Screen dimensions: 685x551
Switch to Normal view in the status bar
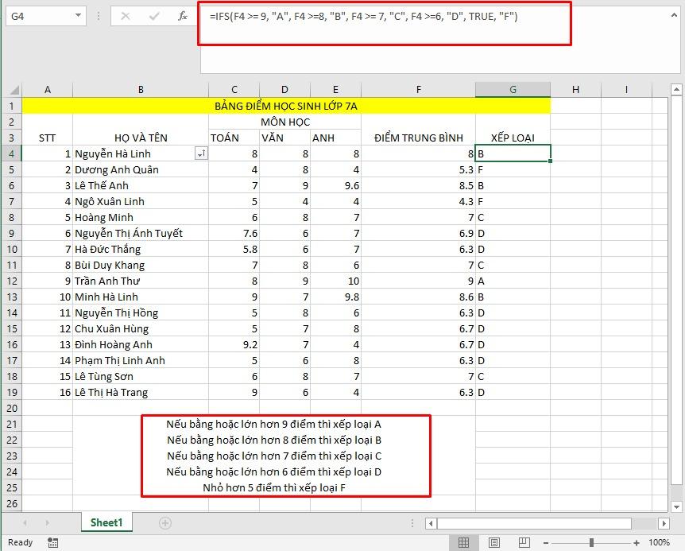[465, 542]
